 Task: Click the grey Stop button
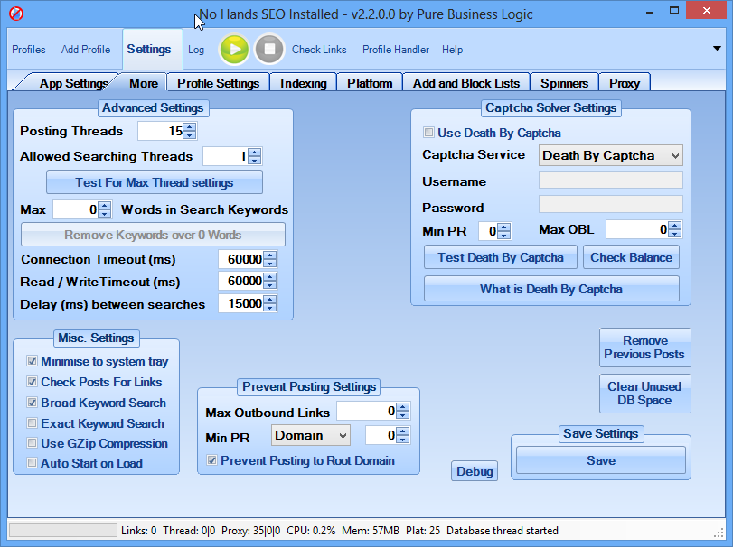269,50
